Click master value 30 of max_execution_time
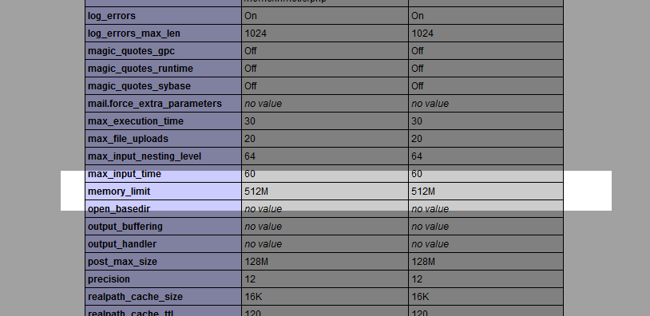Image resolution: width=650 pixels, height=316 pixels. click(417, 121)
